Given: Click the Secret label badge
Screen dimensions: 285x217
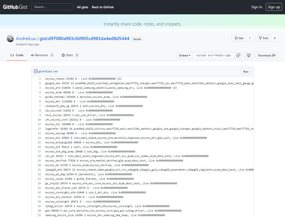Looking at the screenshot, I should (x=137, y=39).
